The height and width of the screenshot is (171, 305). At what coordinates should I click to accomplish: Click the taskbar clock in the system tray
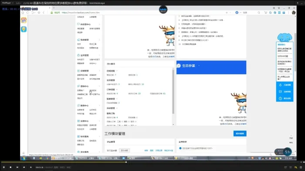(288, 158)
